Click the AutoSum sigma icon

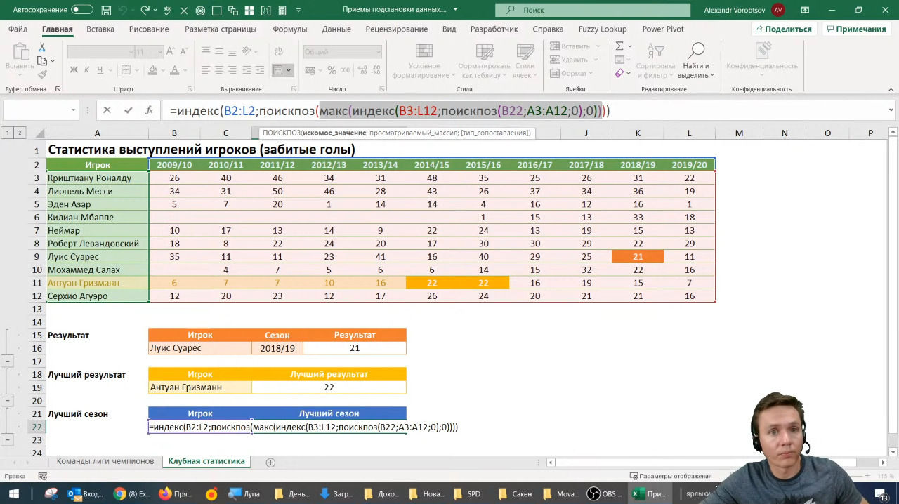[619, 46]
